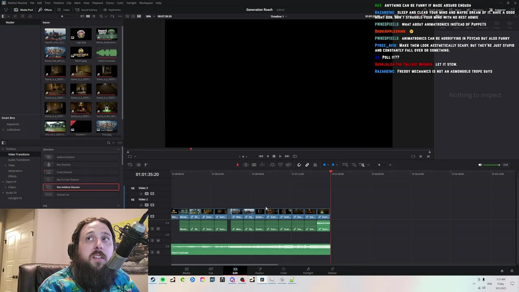Click the Overwrite Clip toolbar icon
The width and height of the screenshot is (519, 292).
(280, 165)
